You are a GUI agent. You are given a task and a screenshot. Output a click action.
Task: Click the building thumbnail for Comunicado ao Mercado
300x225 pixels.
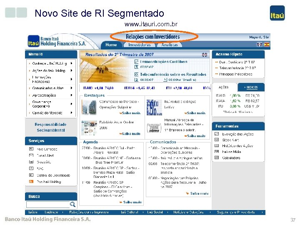(x=89, y=107)
